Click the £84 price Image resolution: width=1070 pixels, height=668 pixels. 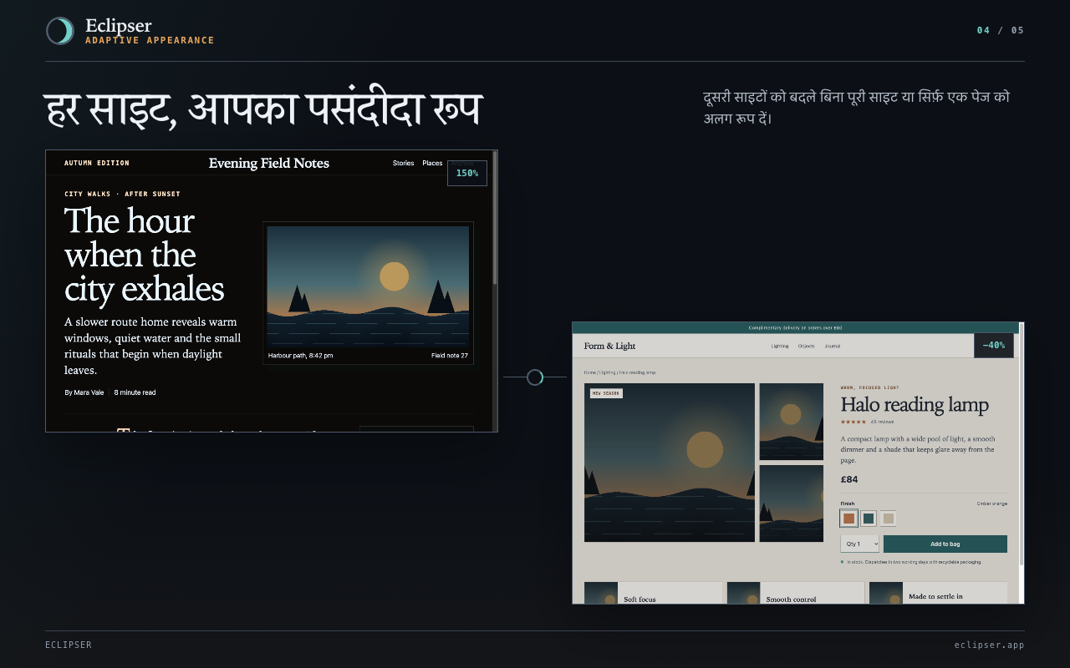849,479
